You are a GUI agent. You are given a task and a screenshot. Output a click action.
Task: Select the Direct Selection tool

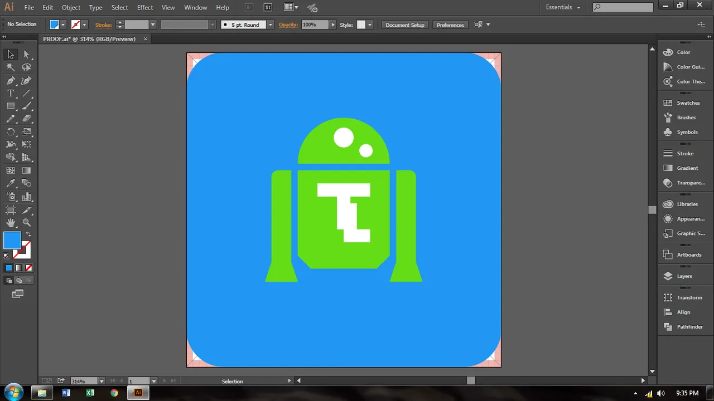[x=27, y=55]
